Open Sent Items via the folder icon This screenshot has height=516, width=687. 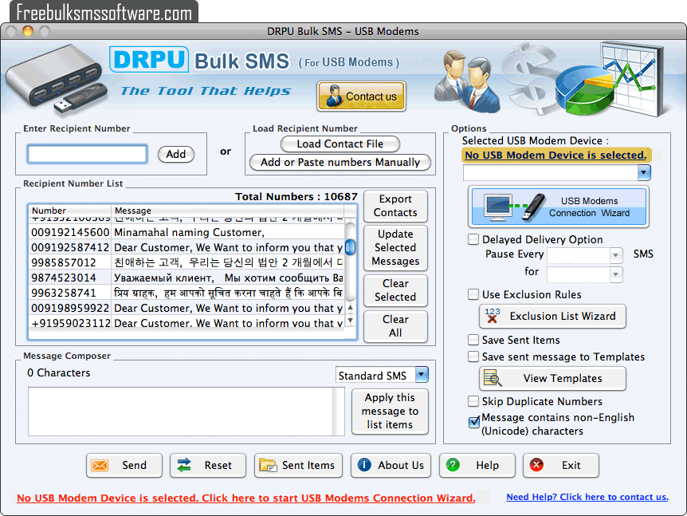(x=298, y=465)
